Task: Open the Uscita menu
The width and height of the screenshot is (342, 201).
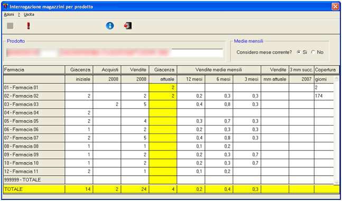Action: click(x=29, y=15)
